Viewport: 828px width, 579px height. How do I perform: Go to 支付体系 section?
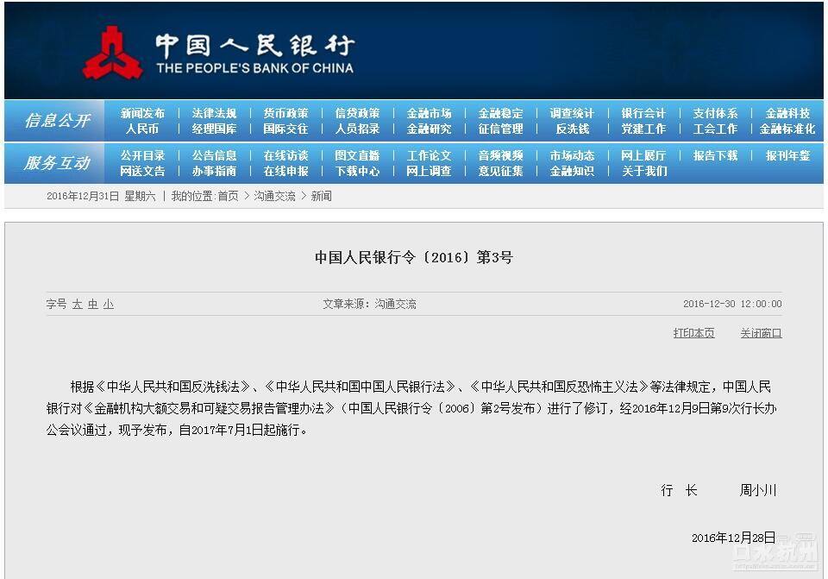click(x=716, y=113)
